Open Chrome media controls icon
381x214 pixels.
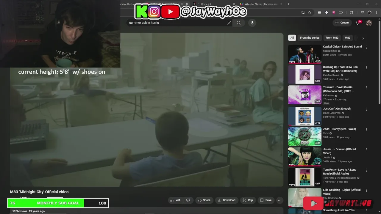click(362, 12)
